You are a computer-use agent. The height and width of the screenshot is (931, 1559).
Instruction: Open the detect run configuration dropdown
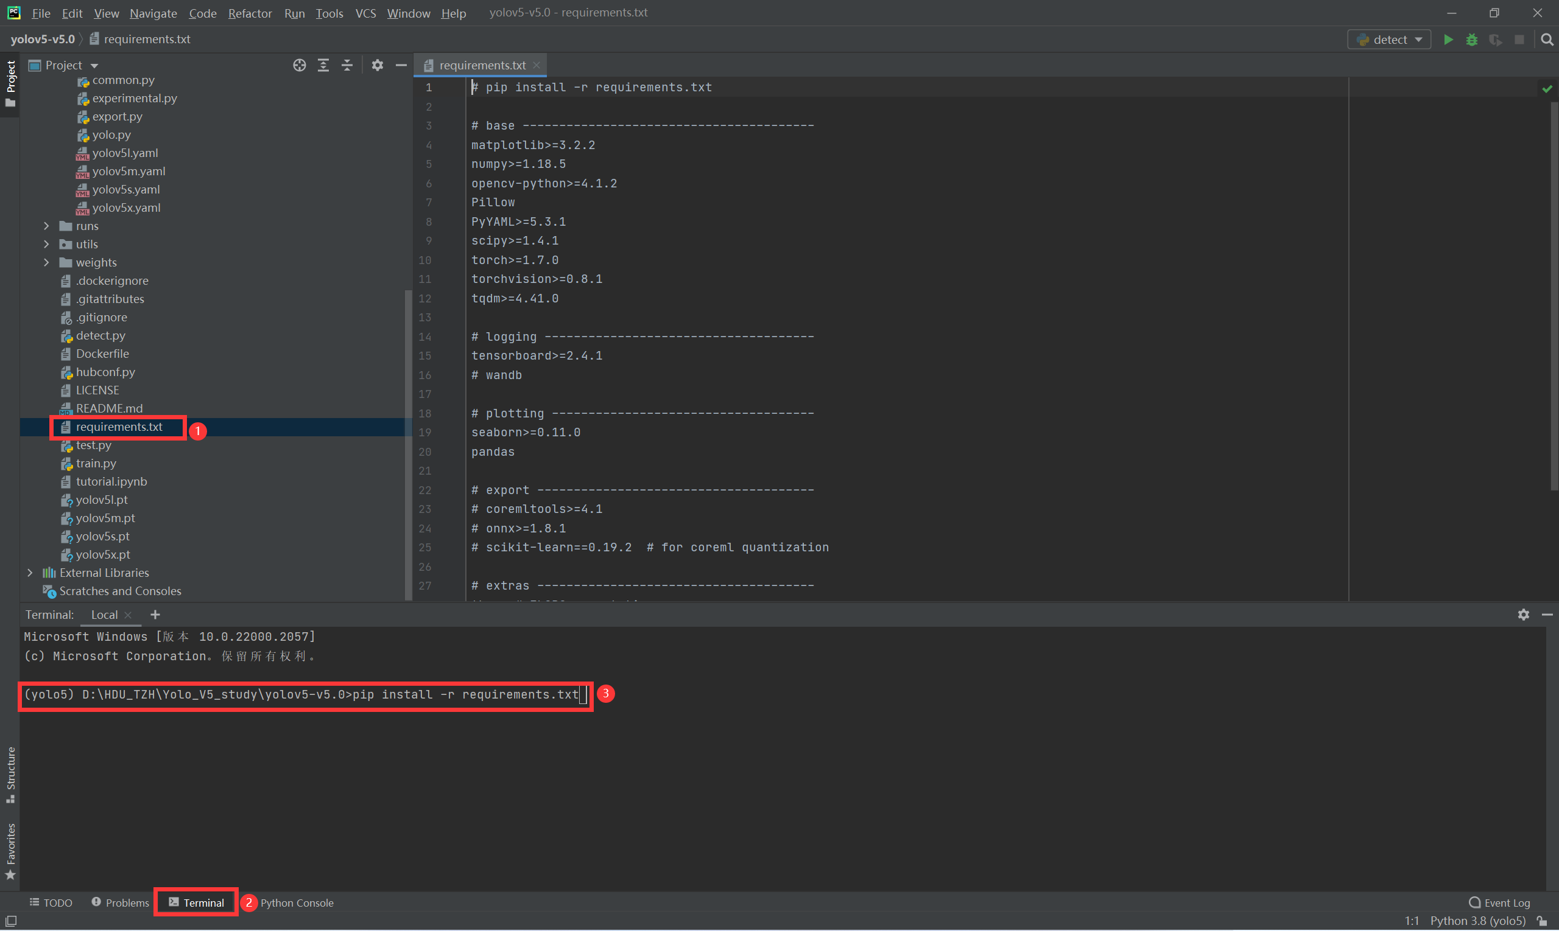1389,40
